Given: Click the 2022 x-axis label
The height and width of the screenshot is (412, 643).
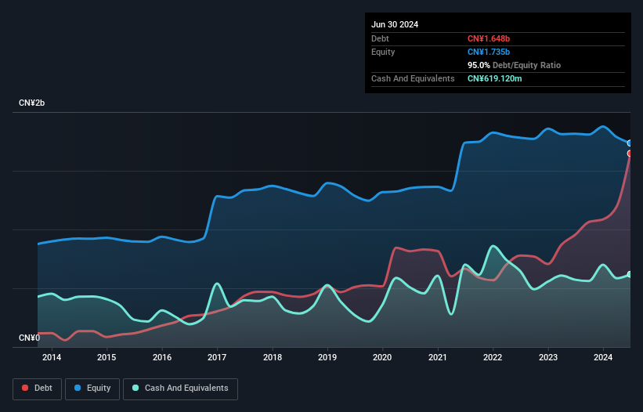Looking at the screenshot, I should pos(493,357).
